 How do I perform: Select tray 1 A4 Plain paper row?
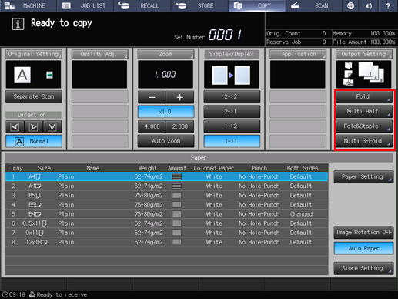166,176
